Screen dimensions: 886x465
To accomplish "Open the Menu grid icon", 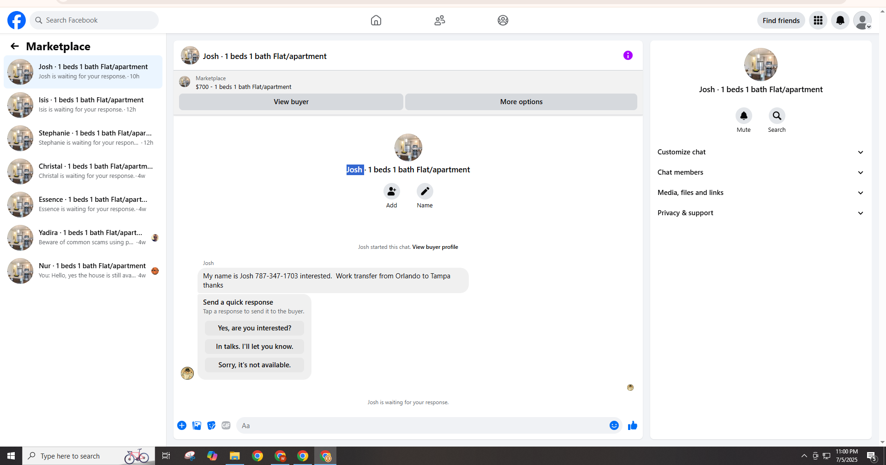I will pos(818,20).
